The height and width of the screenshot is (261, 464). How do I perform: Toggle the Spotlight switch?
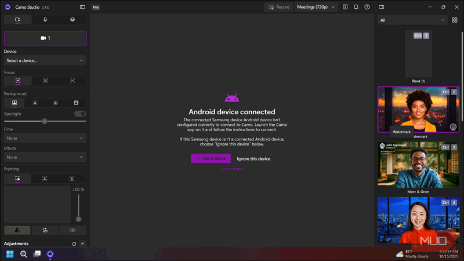[x=79, y=114]
